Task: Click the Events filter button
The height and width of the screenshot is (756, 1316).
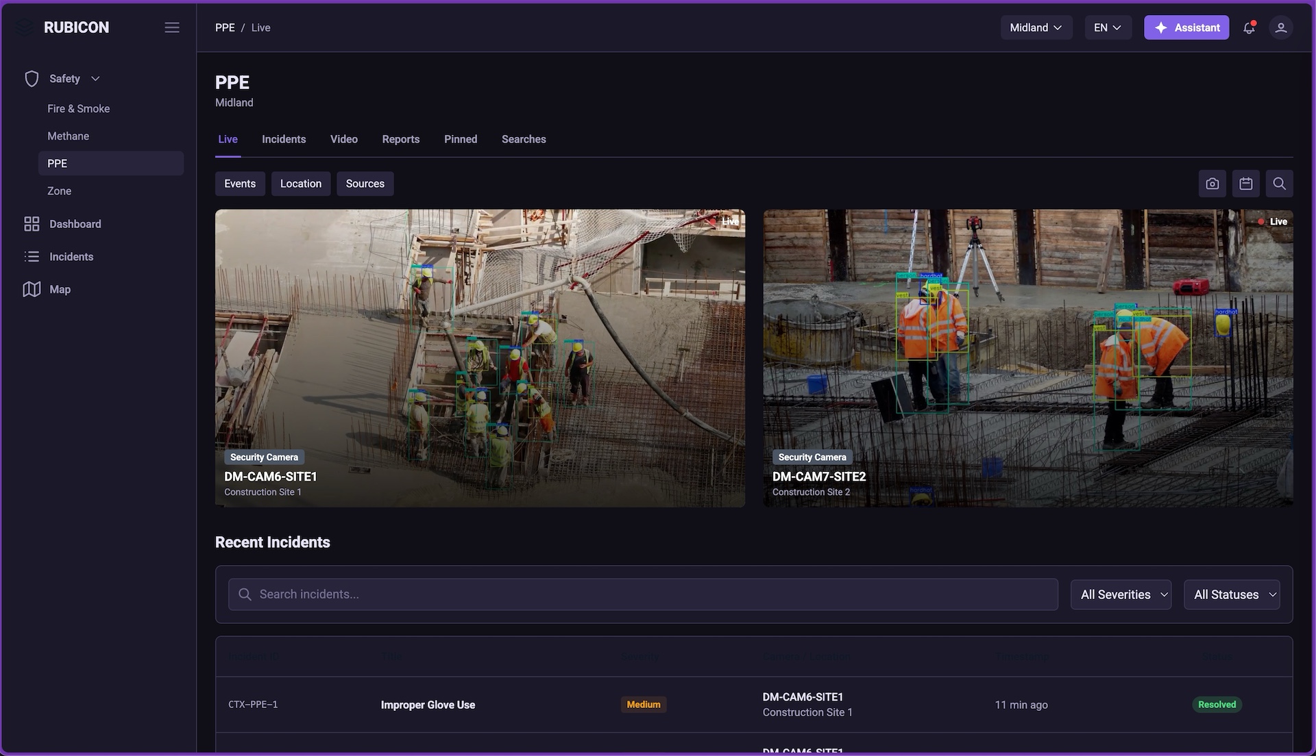Action: 240,184
